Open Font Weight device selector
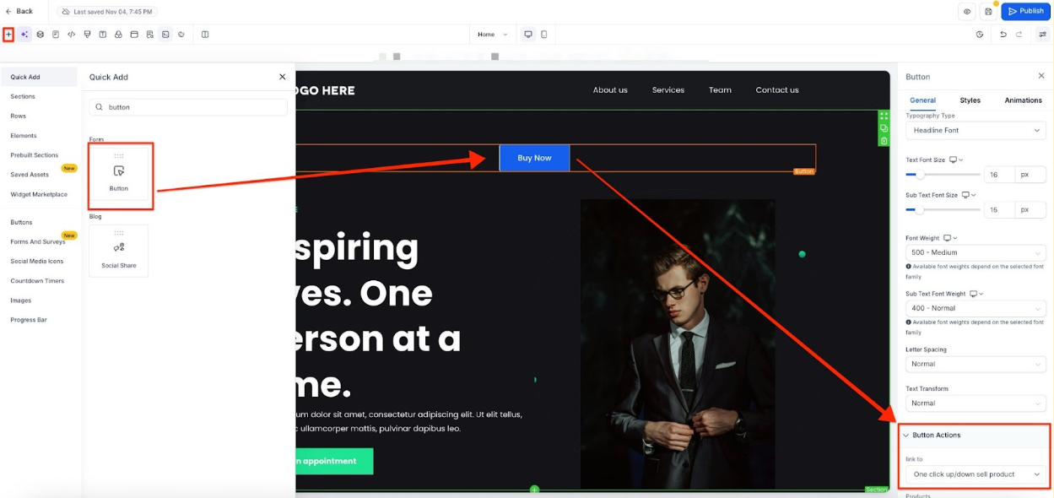Image resolution: width=1054 pixels, height=498 pixels. pyautogui.click(x=950, y=238)
